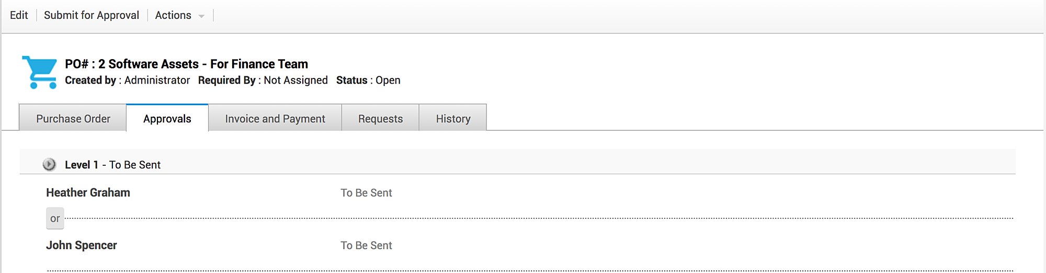View the History tab
The width and height of the screenshot is (1046, 273).
pos(453,119)
